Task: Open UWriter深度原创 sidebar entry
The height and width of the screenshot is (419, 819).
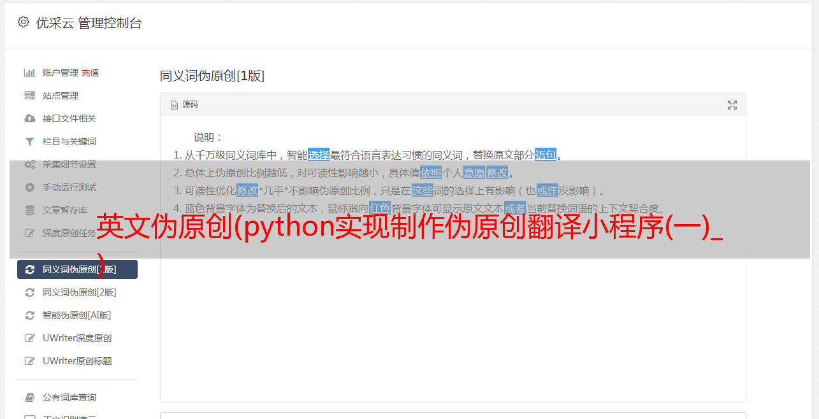Action: (77, 338)
